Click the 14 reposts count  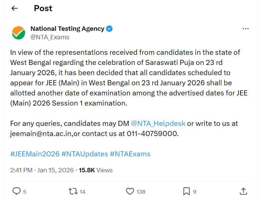[x=82, y=192]
